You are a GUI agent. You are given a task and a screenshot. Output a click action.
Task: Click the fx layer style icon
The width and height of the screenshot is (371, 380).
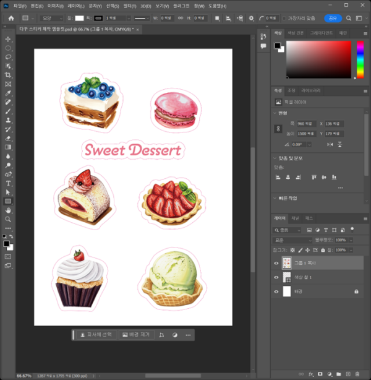pos(311,374)
